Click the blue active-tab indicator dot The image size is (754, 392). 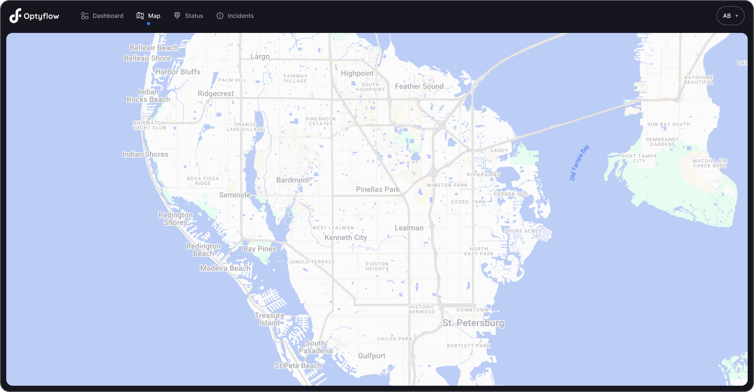click(x=148, y=24)
